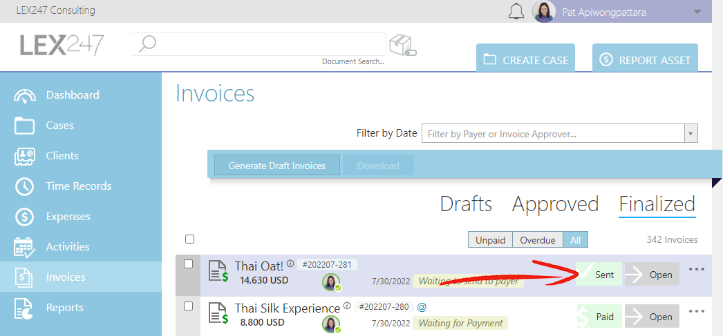723x336 pixels.
Task: Open Activities in sidebar
Action: 68,247
